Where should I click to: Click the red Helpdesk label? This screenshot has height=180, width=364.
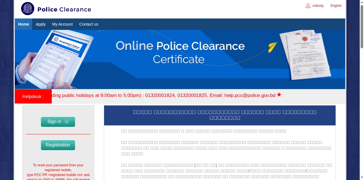(x=33, y=96)
